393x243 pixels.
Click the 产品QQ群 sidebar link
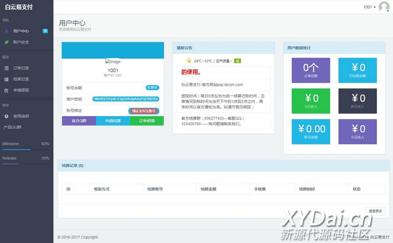coord(12,127)
